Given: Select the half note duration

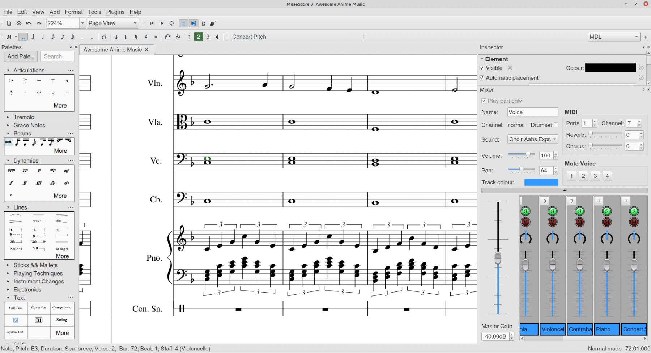Looking at the screenshot, I should [33, 37].
